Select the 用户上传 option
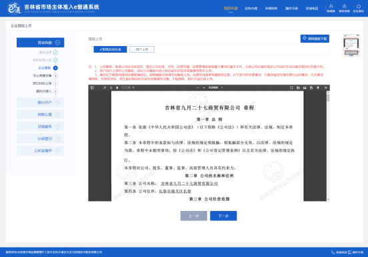Viewport: 368px width, 257px height. click(142, 49)
